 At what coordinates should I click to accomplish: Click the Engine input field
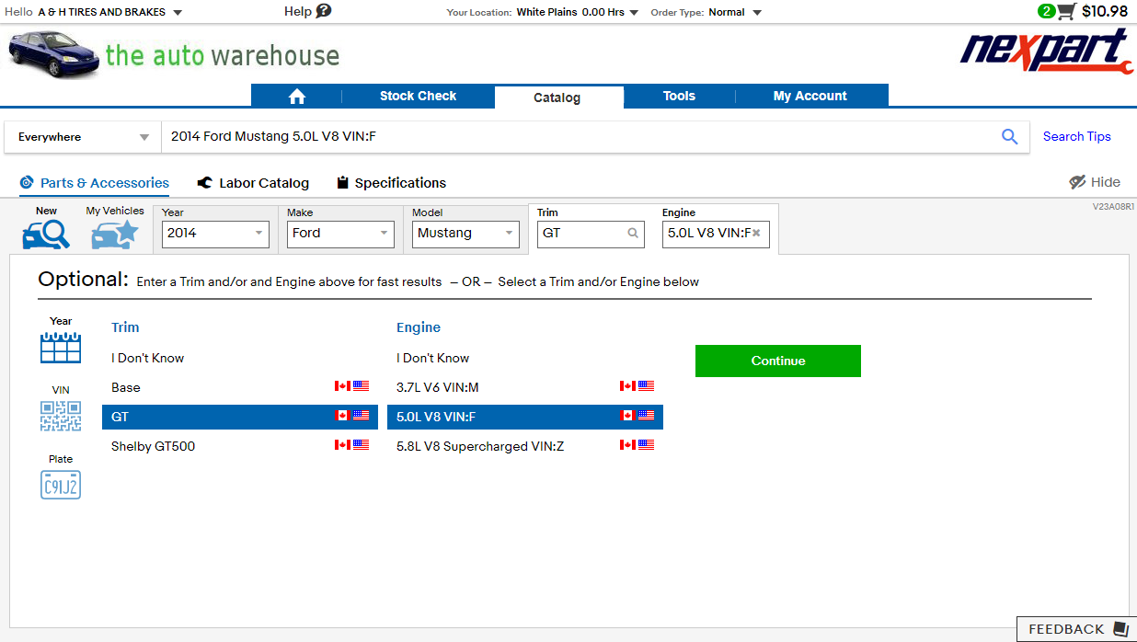[x=716, y=234]
